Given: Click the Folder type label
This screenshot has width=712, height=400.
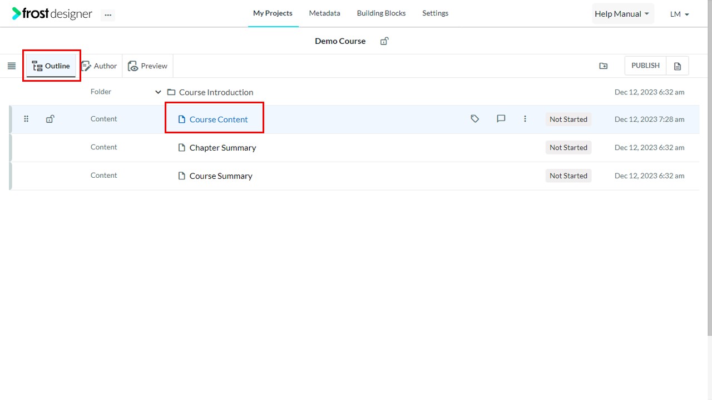Looking at the screenshot, I should [101, 92].
